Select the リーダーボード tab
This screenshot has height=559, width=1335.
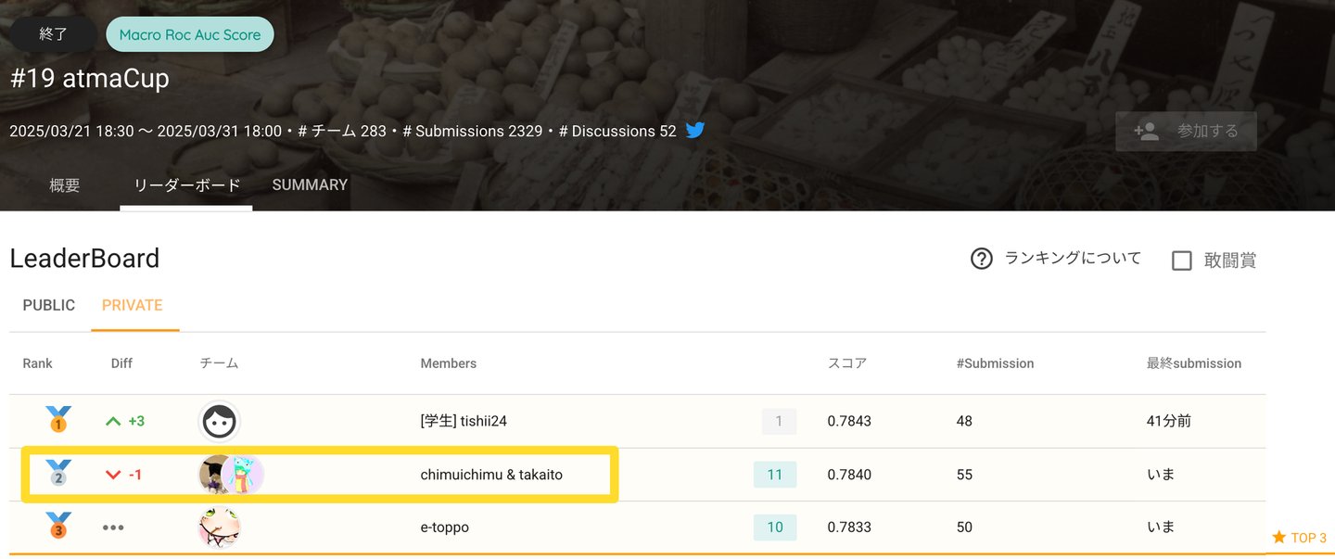[x=186, y=184]
